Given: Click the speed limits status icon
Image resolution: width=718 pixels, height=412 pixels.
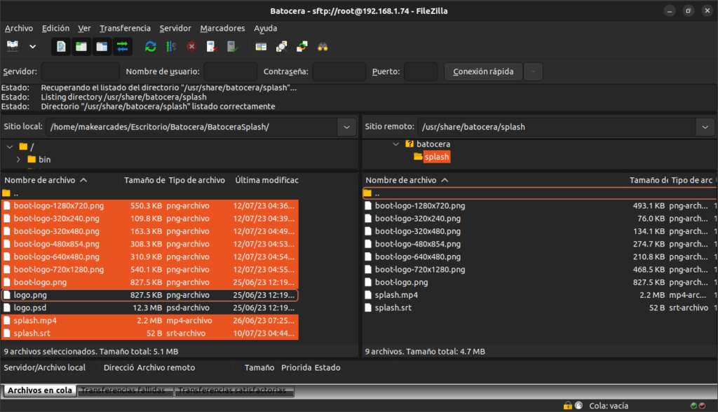Looking at the screenshot, I should pos(578,406).
